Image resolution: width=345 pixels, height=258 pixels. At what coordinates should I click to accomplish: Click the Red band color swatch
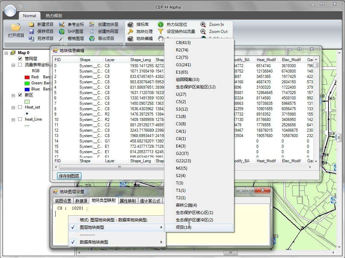pyautogui.click(x=27, y=77)
